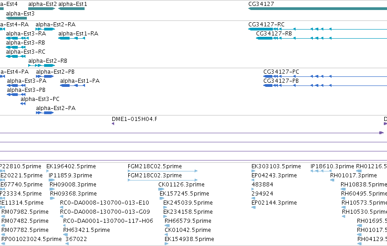Viewport: 387px width, 246px height.
Task: Click the alpha-Est3-RC transcript
Action: (x=16, y=56)
